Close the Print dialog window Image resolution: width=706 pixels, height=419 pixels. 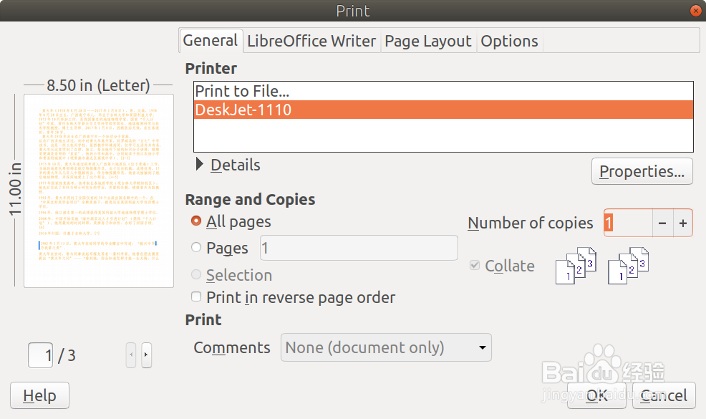[696, 10]
